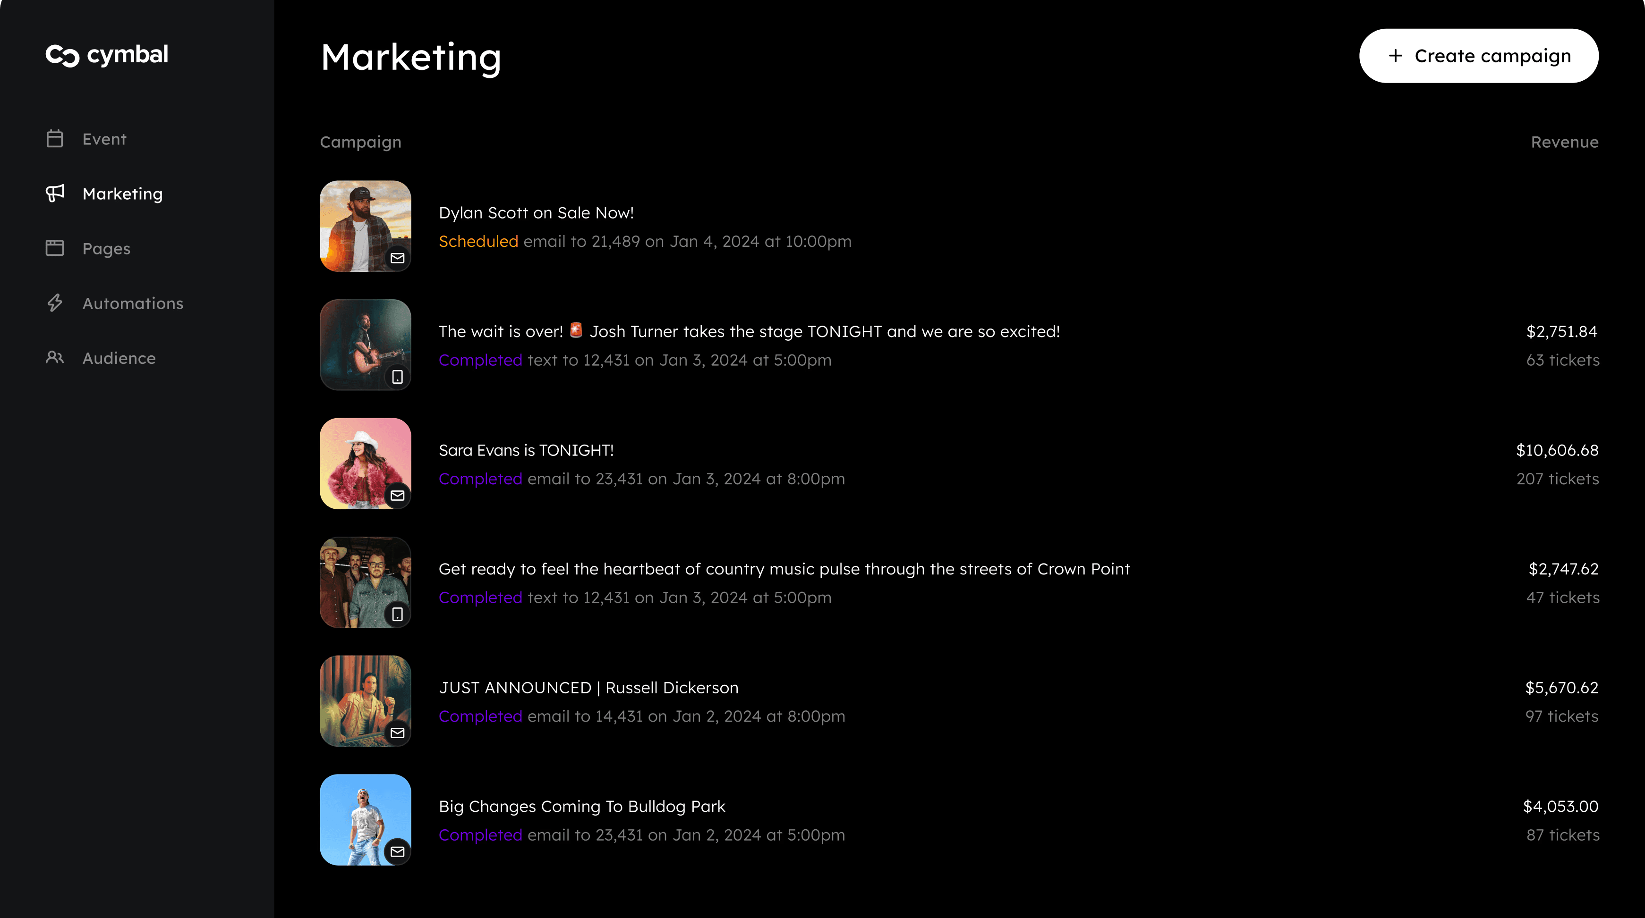Open the Event section in sidebar
The width and height of the screenshot is (1645, 918).
(x=104, y=139)
